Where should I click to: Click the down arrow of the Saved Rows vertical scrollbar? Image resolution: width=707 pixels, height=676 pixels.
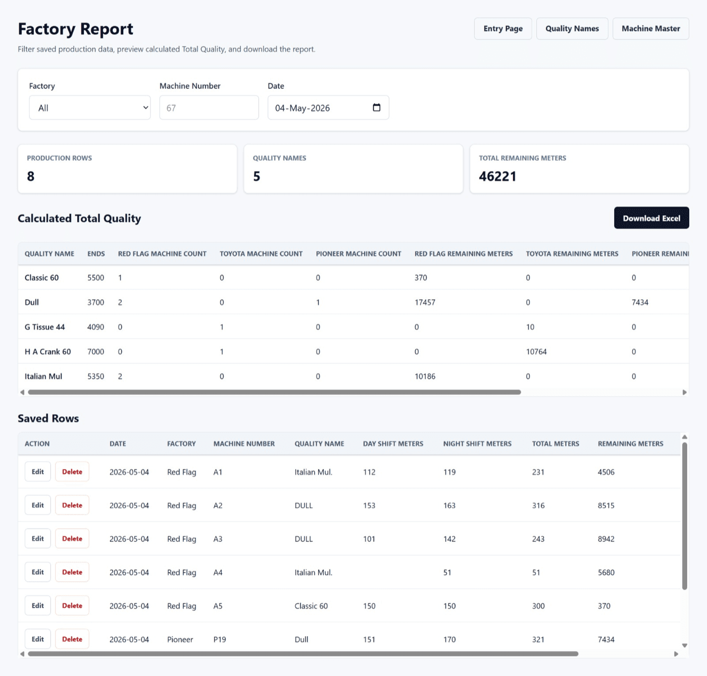tap(685, 645)
